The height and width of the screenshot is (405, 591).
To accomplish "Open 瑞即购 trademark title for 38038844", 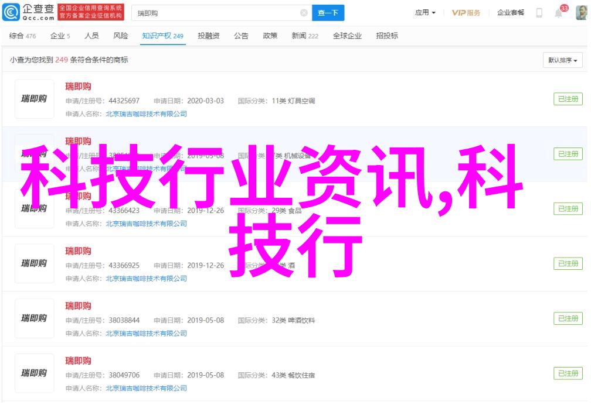I will (x=78, y=306).
